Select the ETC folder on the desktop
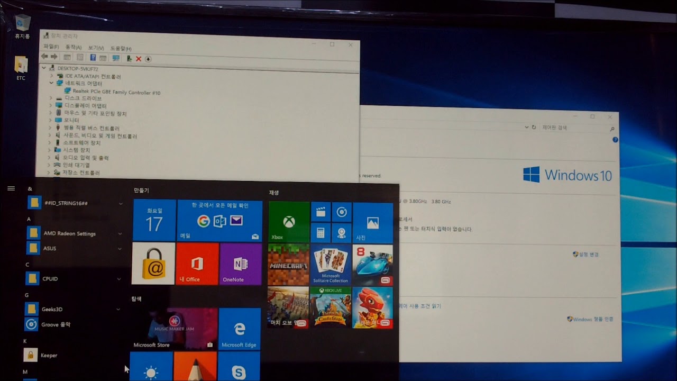 (x=21, y=68)
